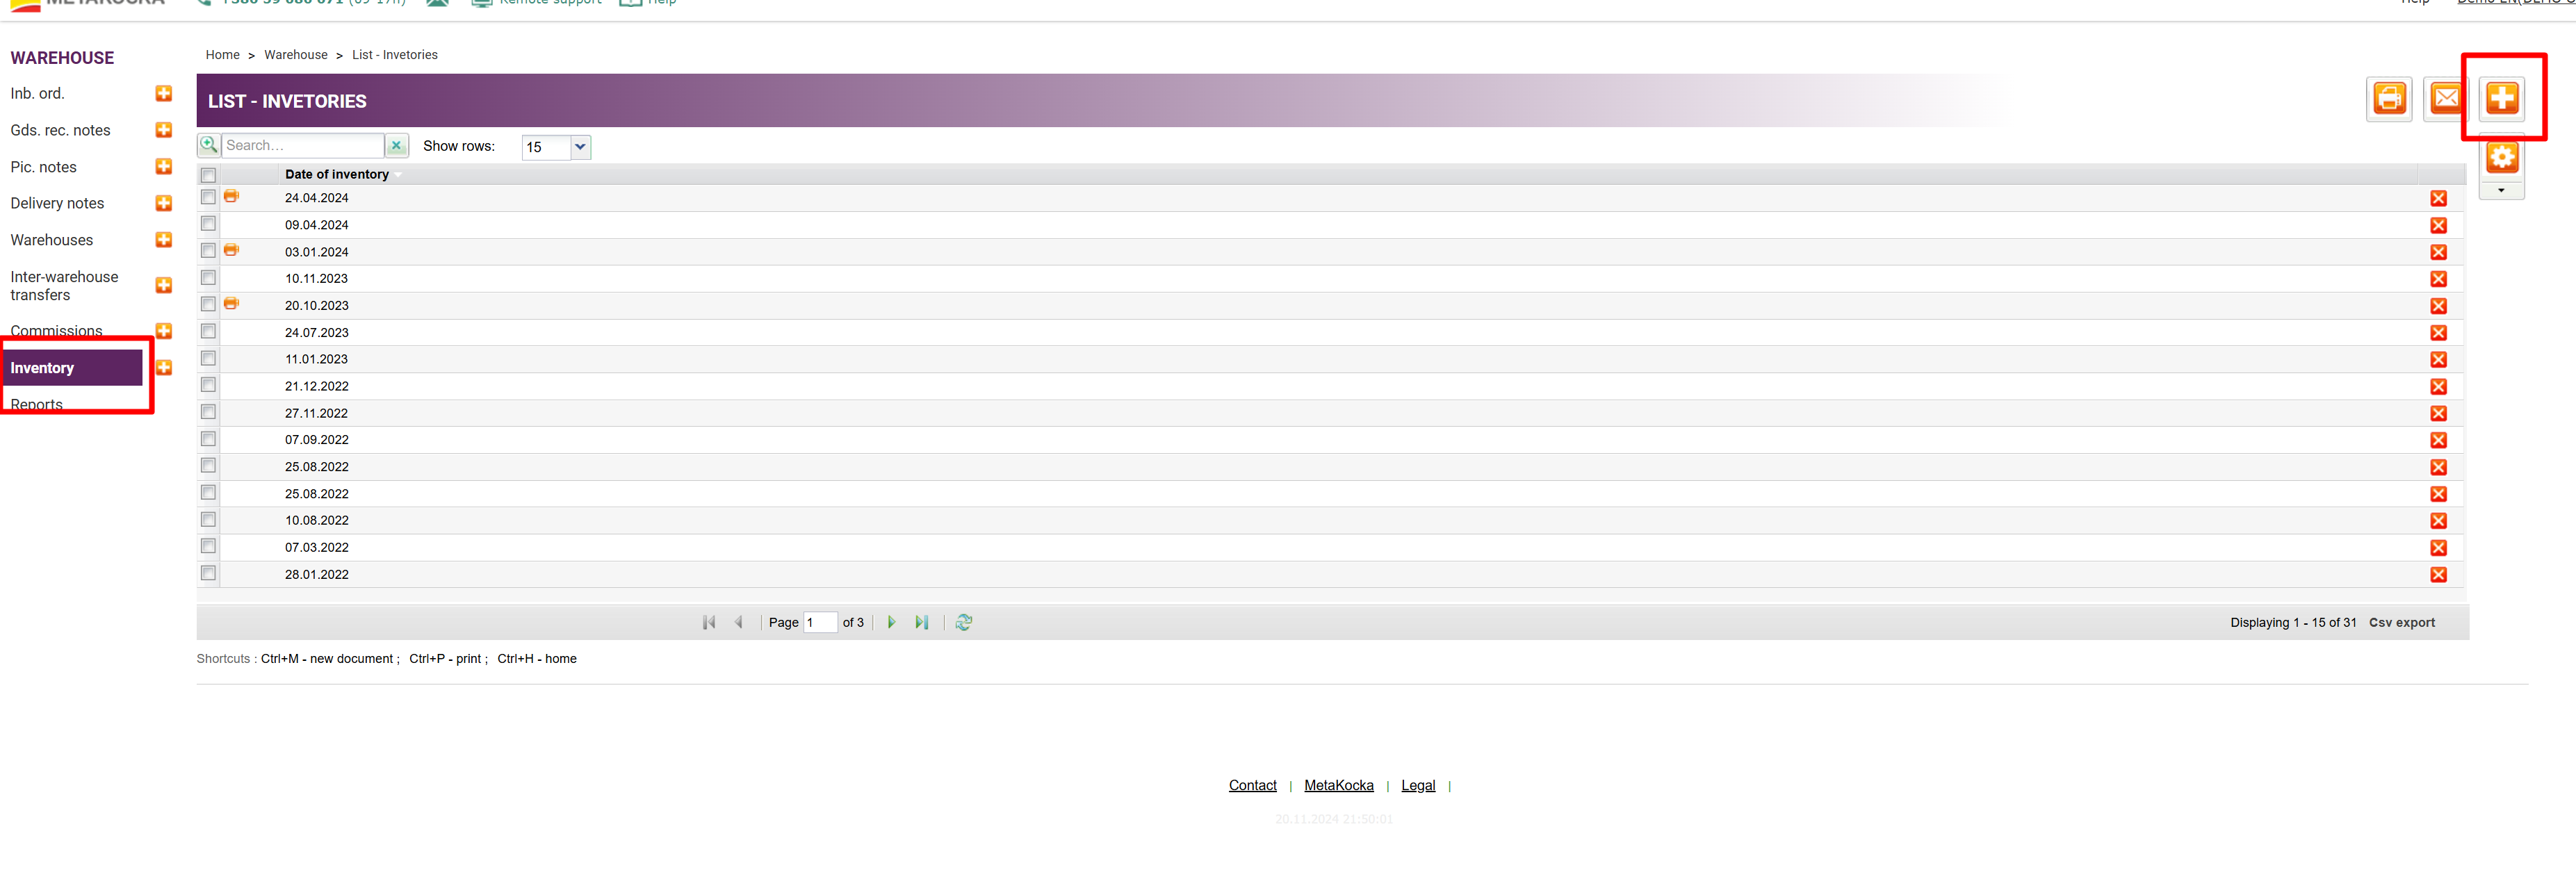Open Warehouses in the sidebar menu
Viewport: 2576px width, 877px height.
tap(52, 240)
